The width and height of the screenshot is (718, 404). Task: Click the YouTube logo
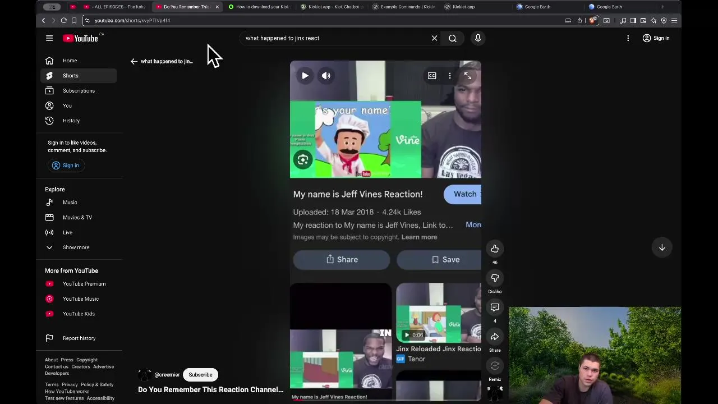click(x=80, y=38)
